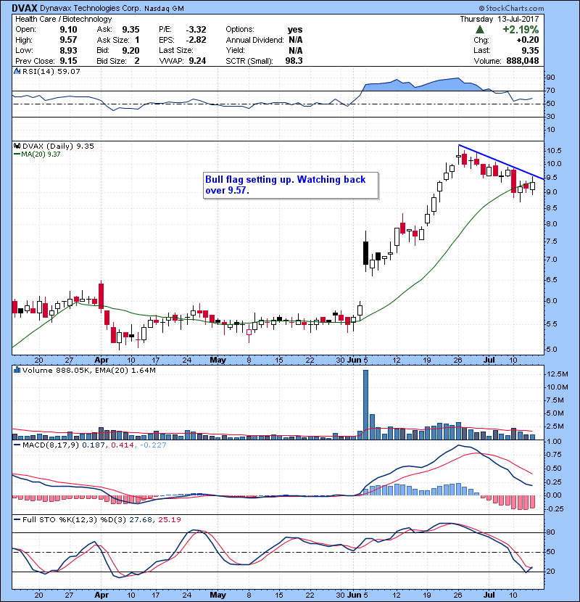Viewport: 580px width, 602px height.
Task: Click the bar-chart icon before the Volume legend
Action: 17,370
